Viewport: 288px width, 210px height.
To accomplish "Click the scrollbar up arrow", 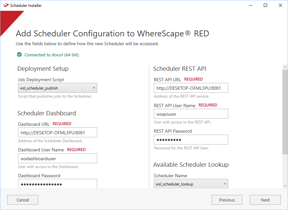I will coord(285,67).
